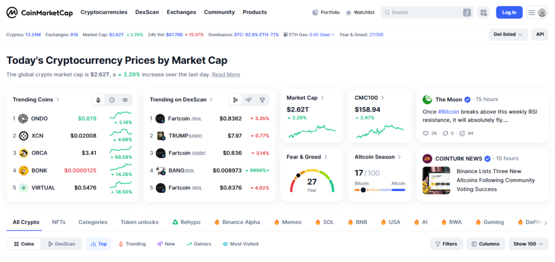Image resolution: width=555 pixels, height=262 pixels.
Task: Open the Portfolio pie chart icon
Action: (x=315, y=12)
